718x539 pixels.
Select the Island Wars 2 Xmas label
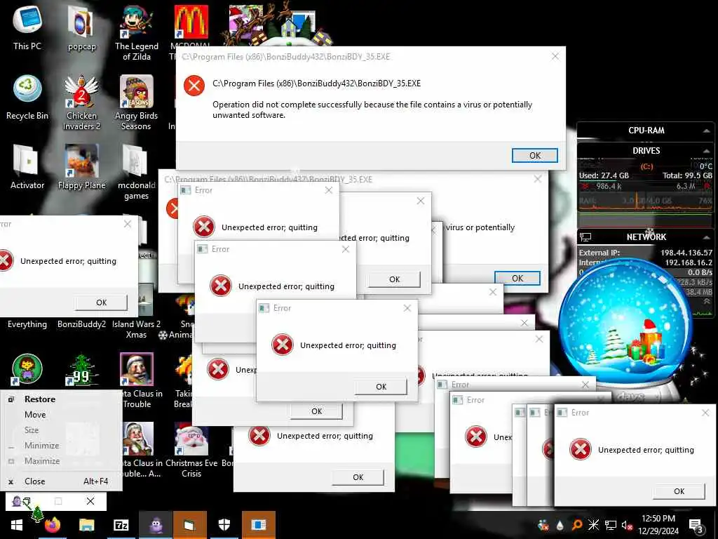point(137,329)
